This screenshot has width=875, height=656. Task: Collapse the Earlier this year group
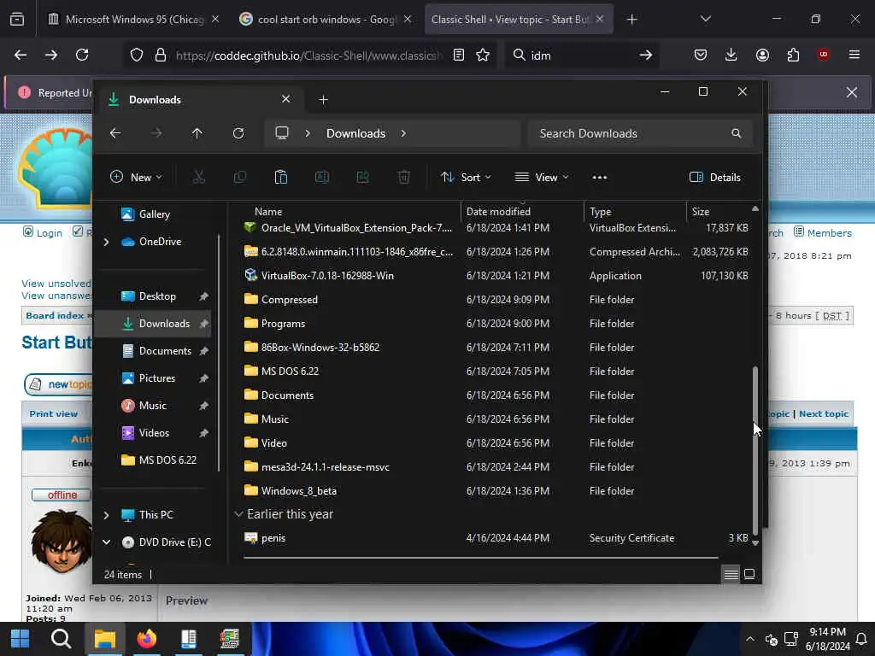tap(239, 514)
